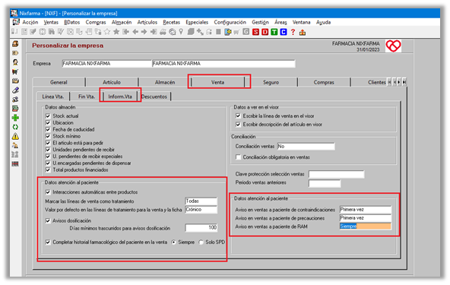Image resolution: width=450 pixels, height=285 pixels.
Task: Click the Periodo ventas anteriores field
Action: tap(325, 183)
